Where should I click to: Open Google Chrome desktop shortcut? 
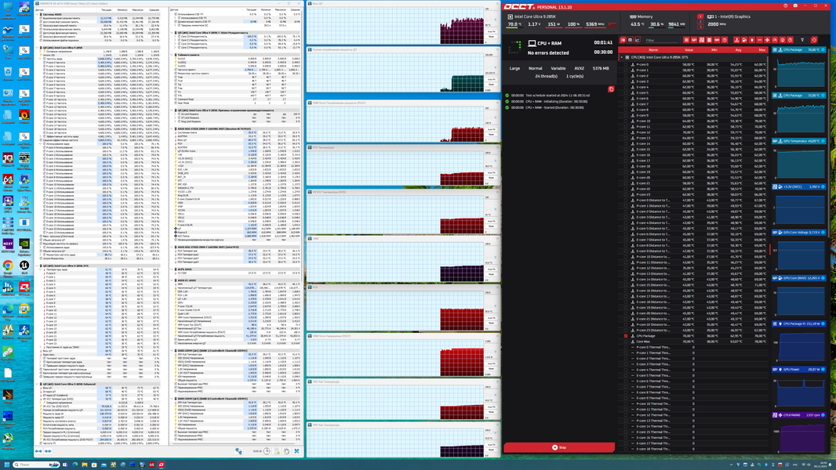coord(8,267)
